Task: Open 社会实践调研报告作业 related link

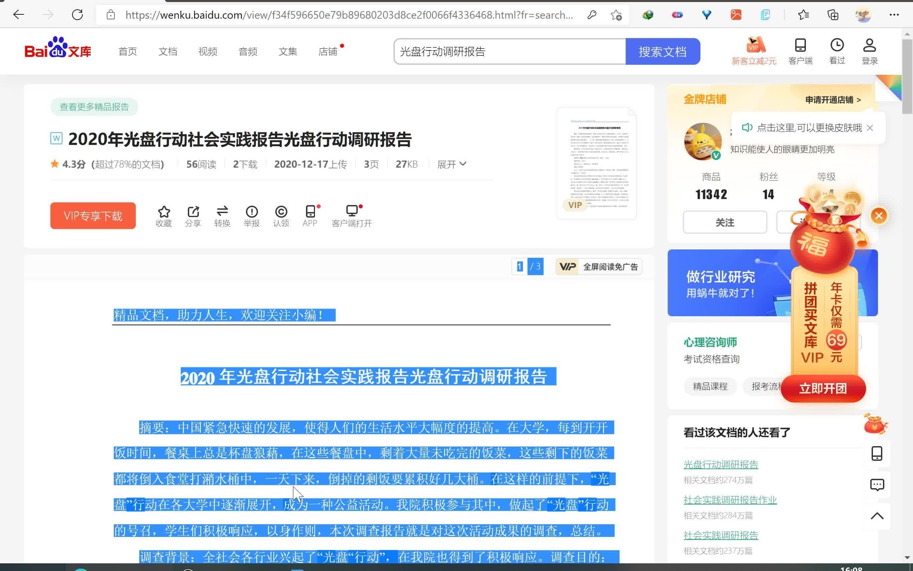Action: point(730,500)
